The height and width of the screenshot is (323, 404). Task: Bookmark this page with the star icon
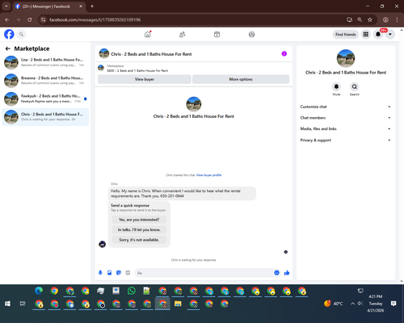tap(370, 19)
